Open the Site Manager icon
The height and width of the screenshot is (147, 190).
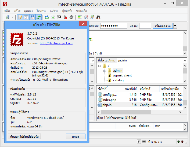tap(8, 17)
